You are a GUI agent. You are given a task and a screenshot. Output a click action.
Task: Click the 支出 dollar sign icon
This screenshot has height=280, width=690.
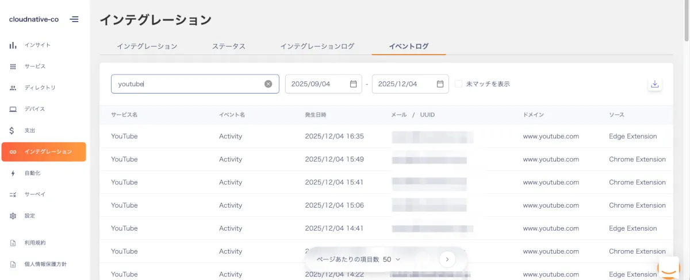click(13, 130)
